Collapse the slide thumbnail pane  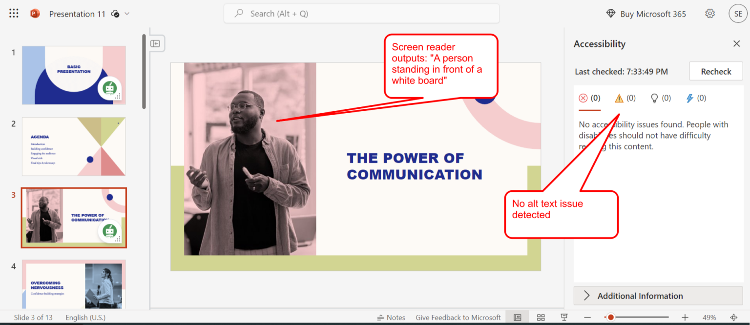[156, 43]
